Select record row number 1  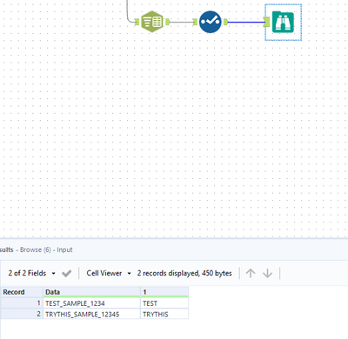(22, 303)
